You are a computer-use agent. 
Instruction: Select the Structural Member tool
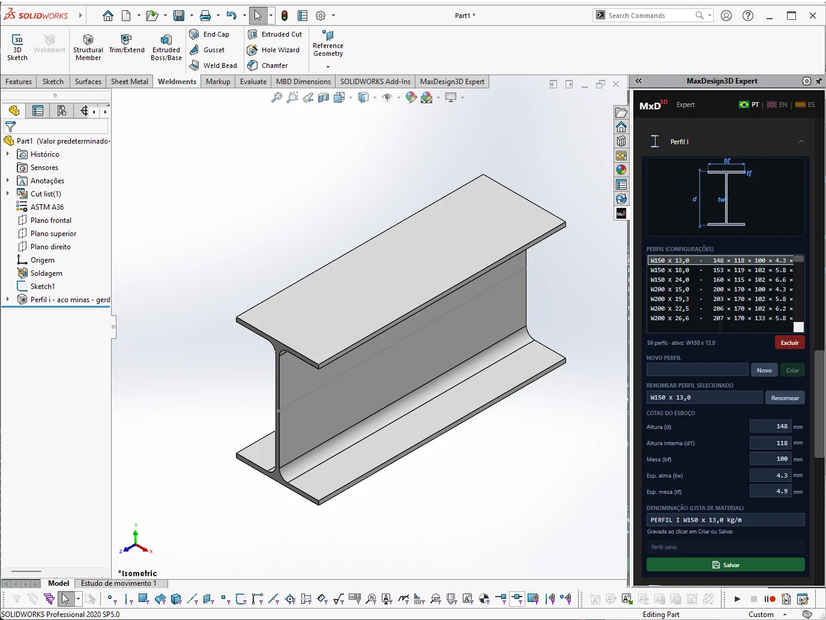point(88,47)
